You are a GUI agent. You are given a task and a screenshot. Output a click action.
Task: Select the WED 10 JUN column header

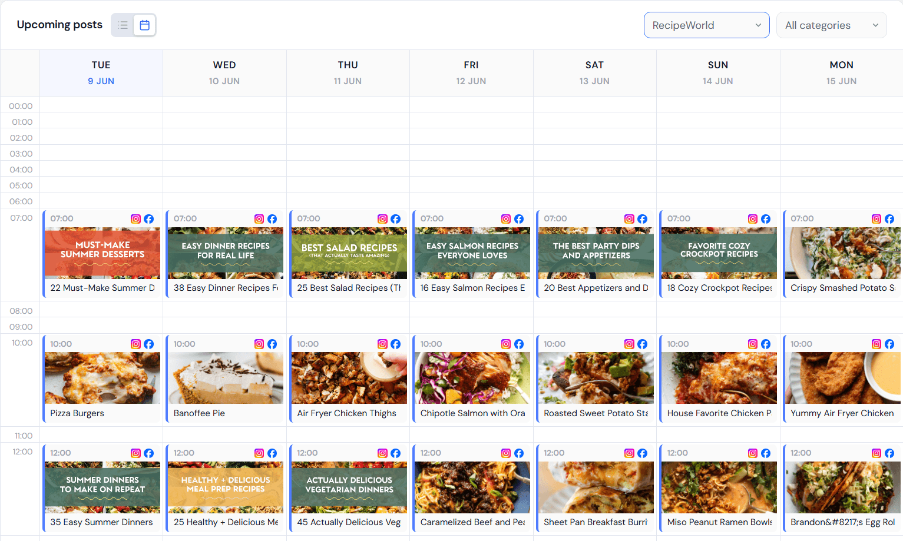click(x=224, y=73)
